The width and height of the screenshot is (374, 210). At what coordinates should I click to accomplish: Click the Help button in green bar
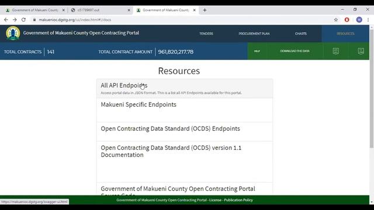[x=257, y=51]
